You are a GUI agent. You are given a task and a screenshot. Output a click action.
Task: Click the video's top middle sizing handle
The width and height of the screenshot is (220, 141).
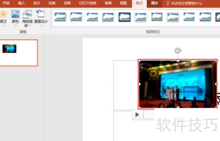pyautogui.click(x=178, y=61)
